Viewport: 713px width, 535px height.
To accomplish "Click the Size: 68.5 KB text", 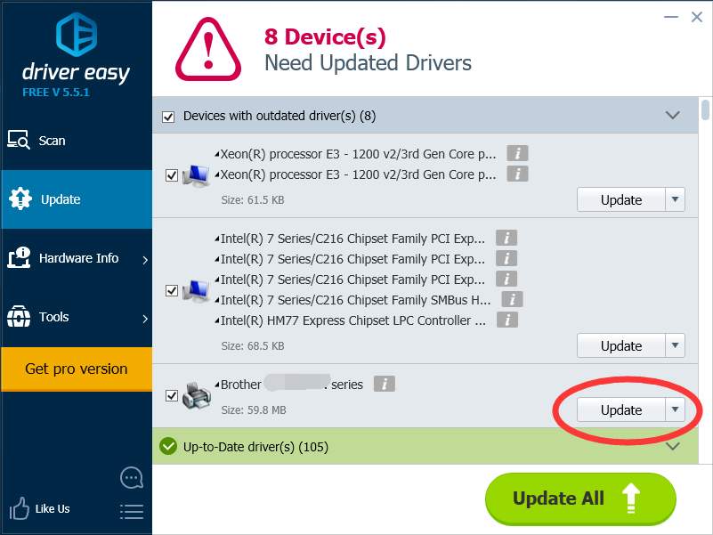I will coord(253,345).
